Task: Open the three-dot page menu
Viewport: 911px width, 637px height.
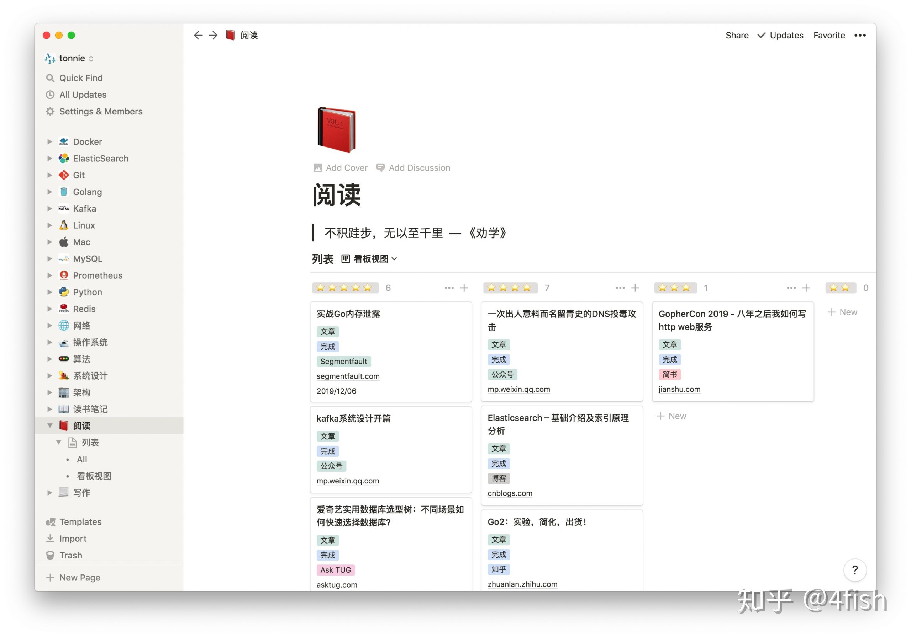Action: tap(860, 35)
